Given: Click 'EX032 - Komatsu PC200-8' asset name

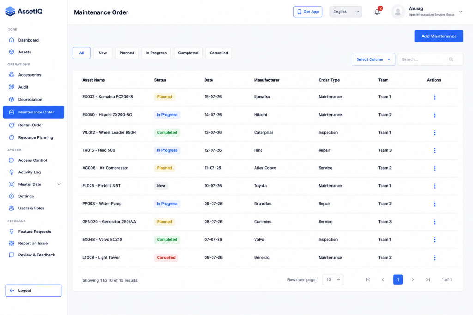Looking at the screenshot, I should tap(107, 97).
